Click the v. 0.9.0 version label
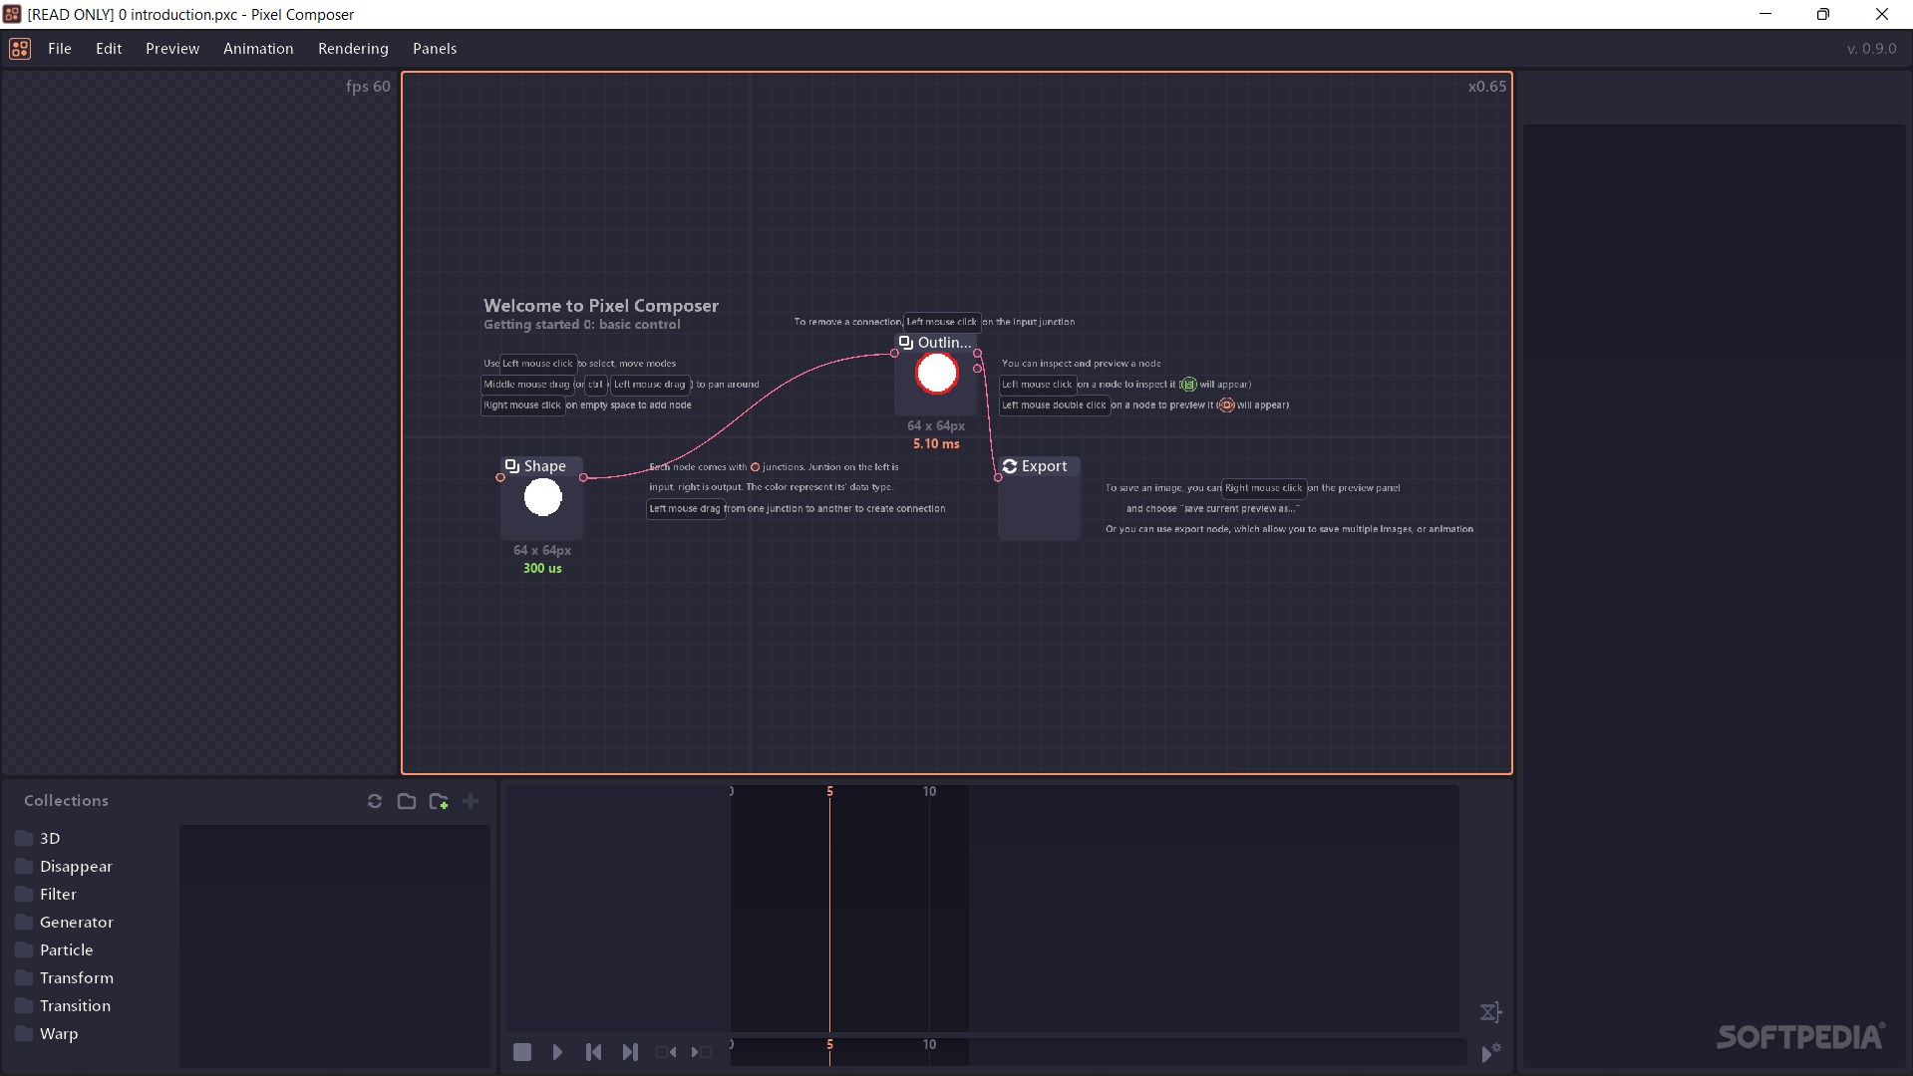The height and width of the screenshot is (1076, 1913). 1871,48
